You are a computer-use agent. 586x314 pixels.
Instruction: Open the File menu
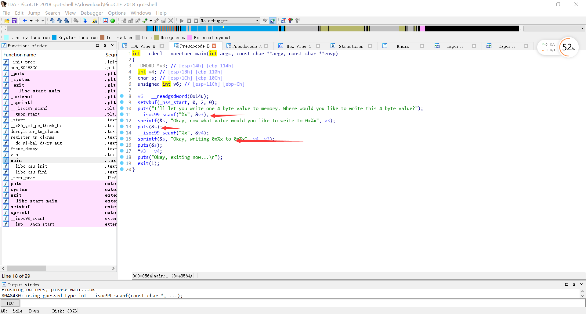point(6,13)
